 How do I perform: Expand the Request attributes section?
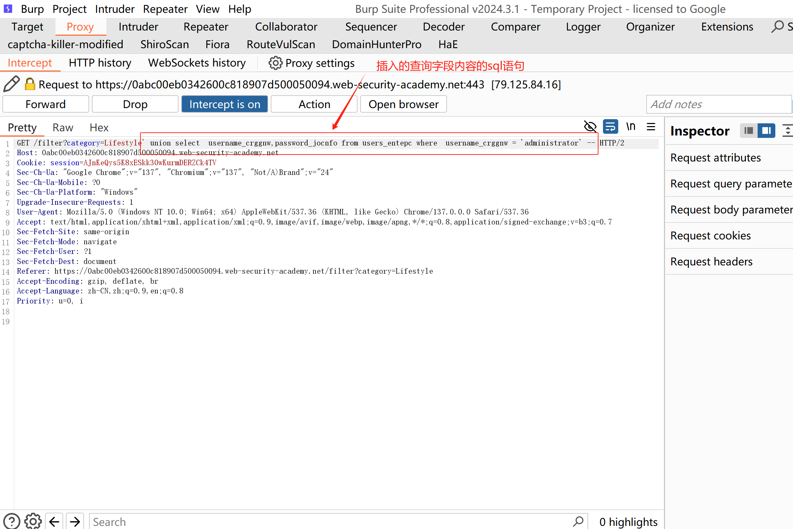click(715, 158)
